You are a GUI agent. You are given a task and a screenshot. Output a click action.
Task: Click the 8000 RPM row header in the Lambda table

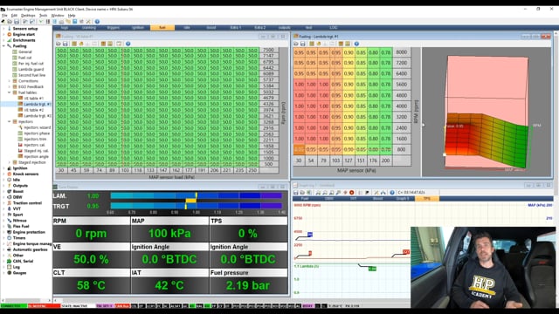click(402, 52)
